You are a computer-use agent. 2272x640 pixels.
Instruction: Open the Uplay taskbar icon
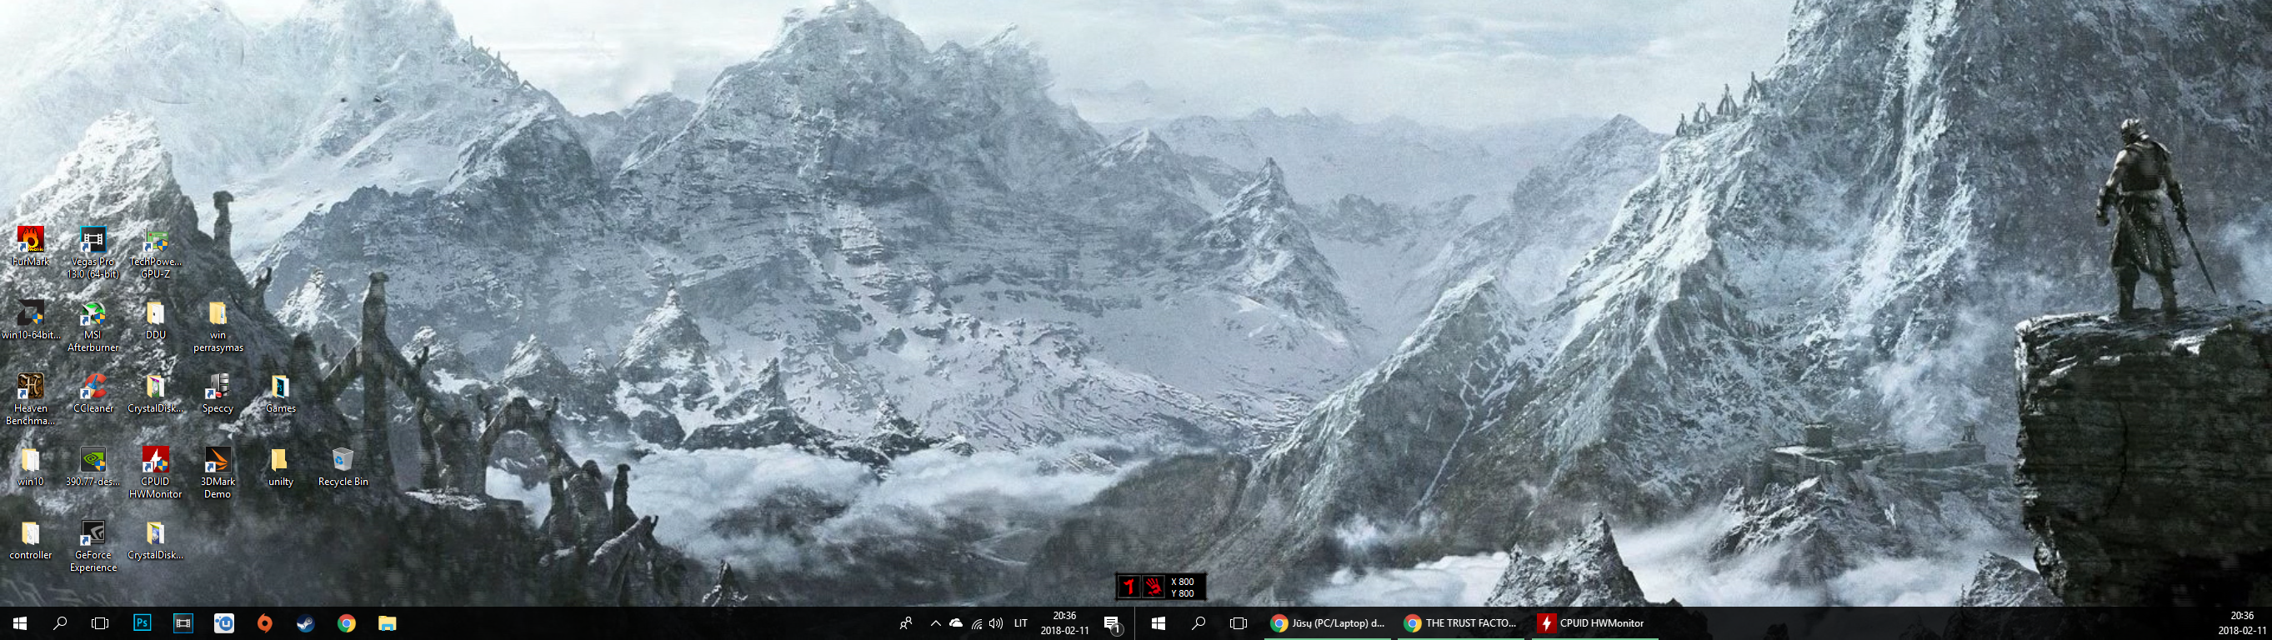[224, 623]
